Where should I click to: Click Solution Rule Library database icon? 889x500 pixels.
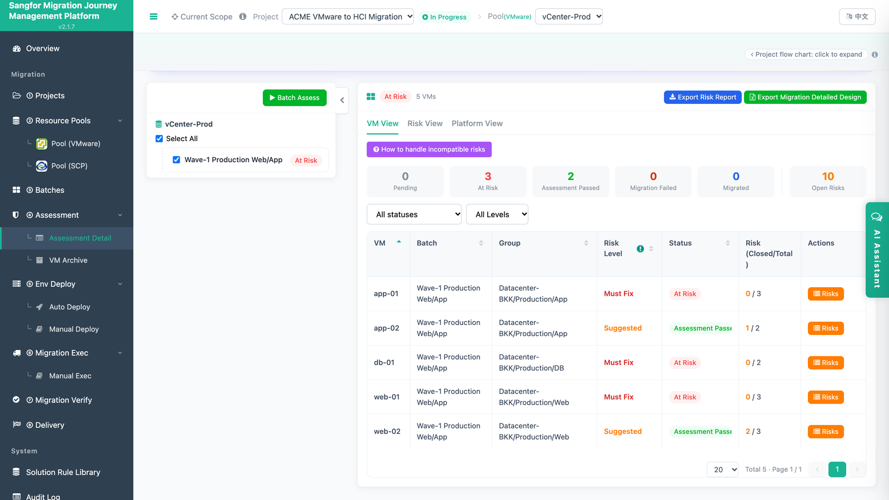pos(16,472)
